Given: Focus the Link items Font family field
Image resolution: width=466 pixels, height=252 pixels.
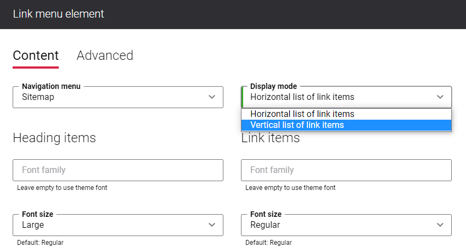Looking at the screenshot, I should tap(346, 170).
